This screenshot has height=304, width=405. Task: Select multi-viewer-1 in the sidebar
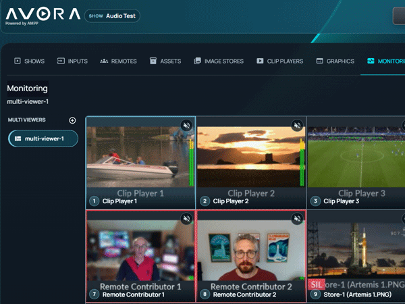(43, 138)
